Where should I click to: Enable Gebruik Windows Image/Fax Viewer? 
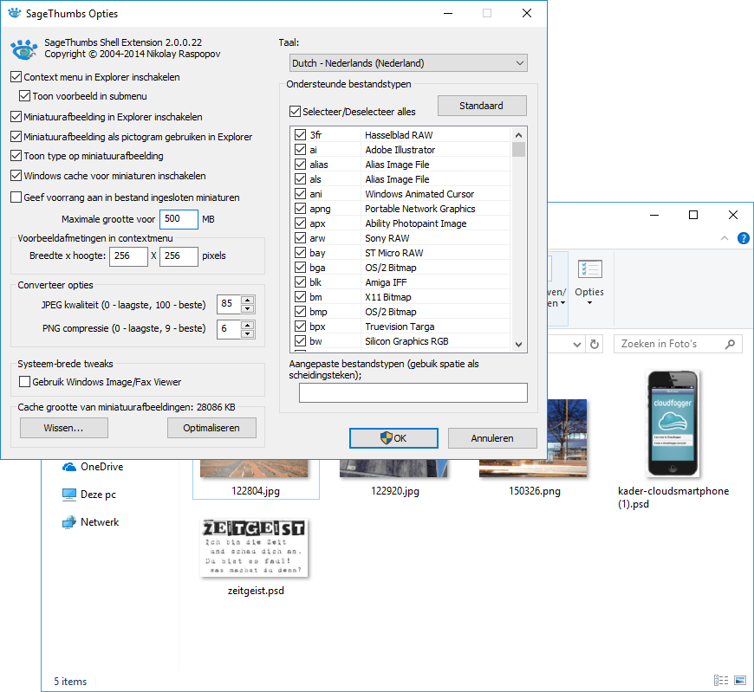point(24,382)
